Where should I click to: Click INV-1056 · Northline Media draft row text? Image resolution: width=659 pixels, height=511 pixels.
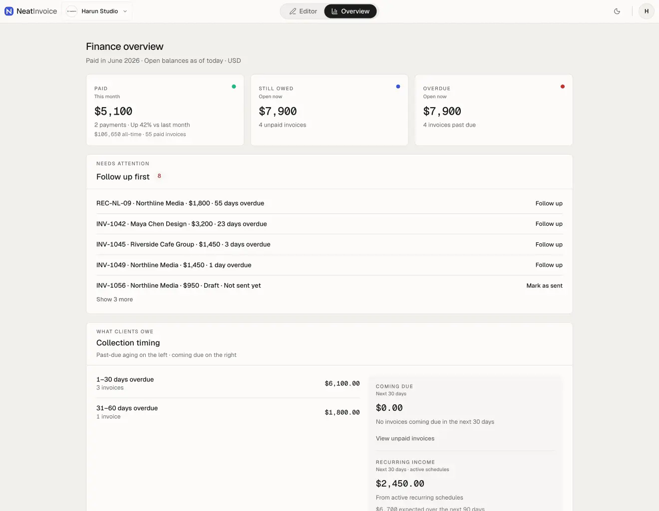(179, 286)
